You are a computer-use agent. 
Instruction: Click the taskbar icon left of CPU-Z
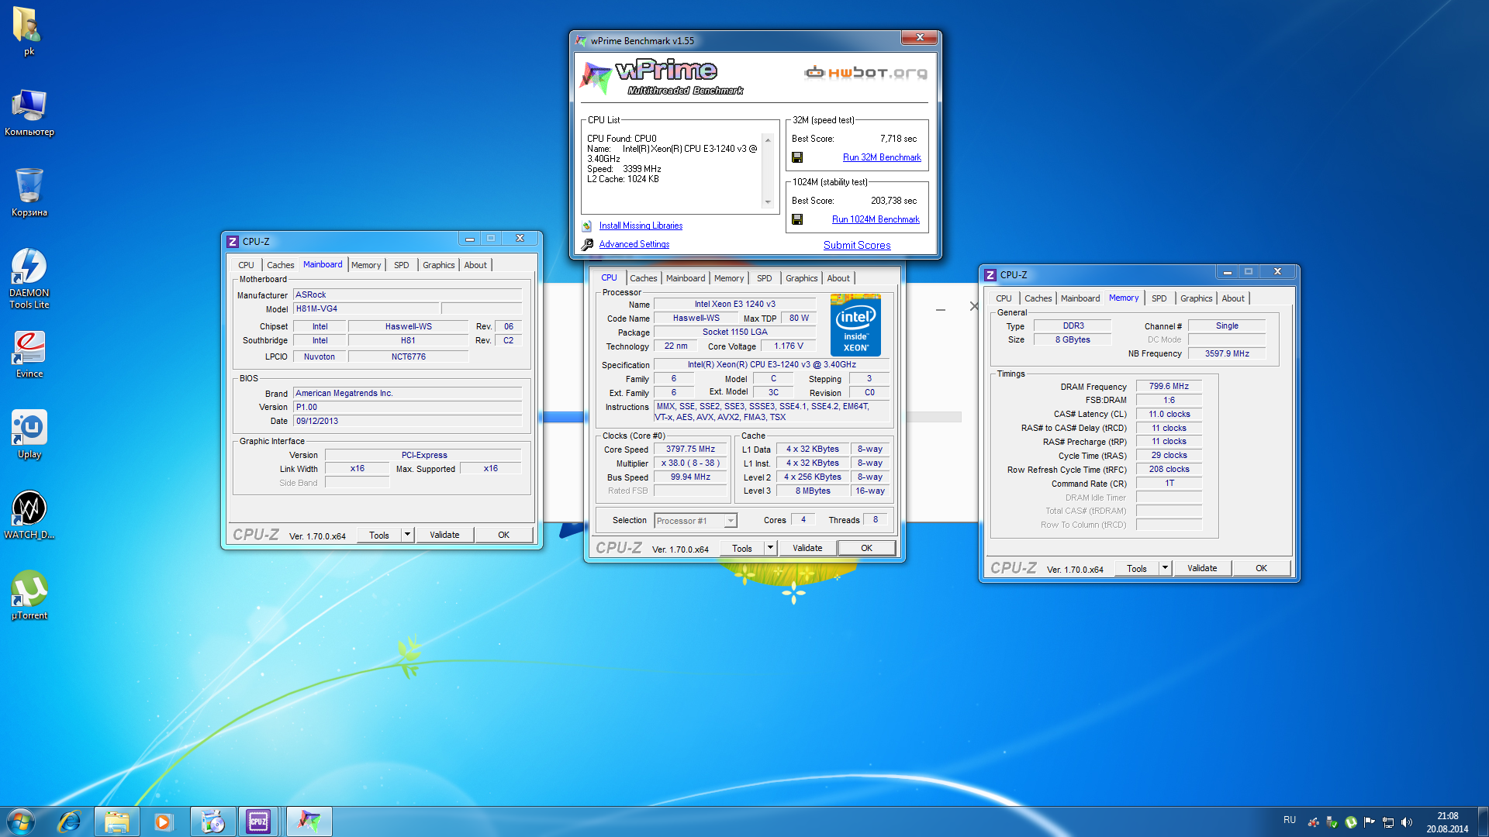click(212, 821)
